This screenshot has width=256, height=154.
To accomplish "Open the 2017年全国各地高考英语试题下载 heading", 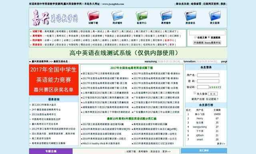I will 132,68.
